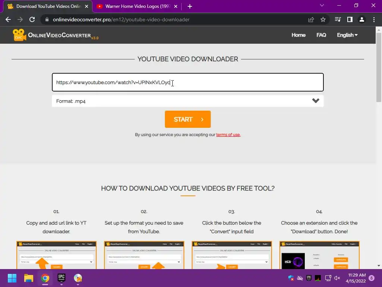
Task: Open network settings from the tray icon
Action: [x=328, y=278]
